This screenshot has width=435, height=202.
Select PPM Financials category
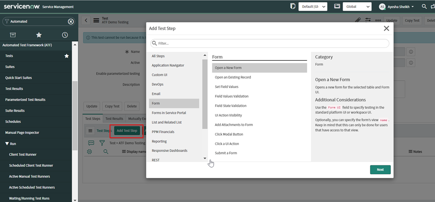pyautogui.click(x=174, y=132)
